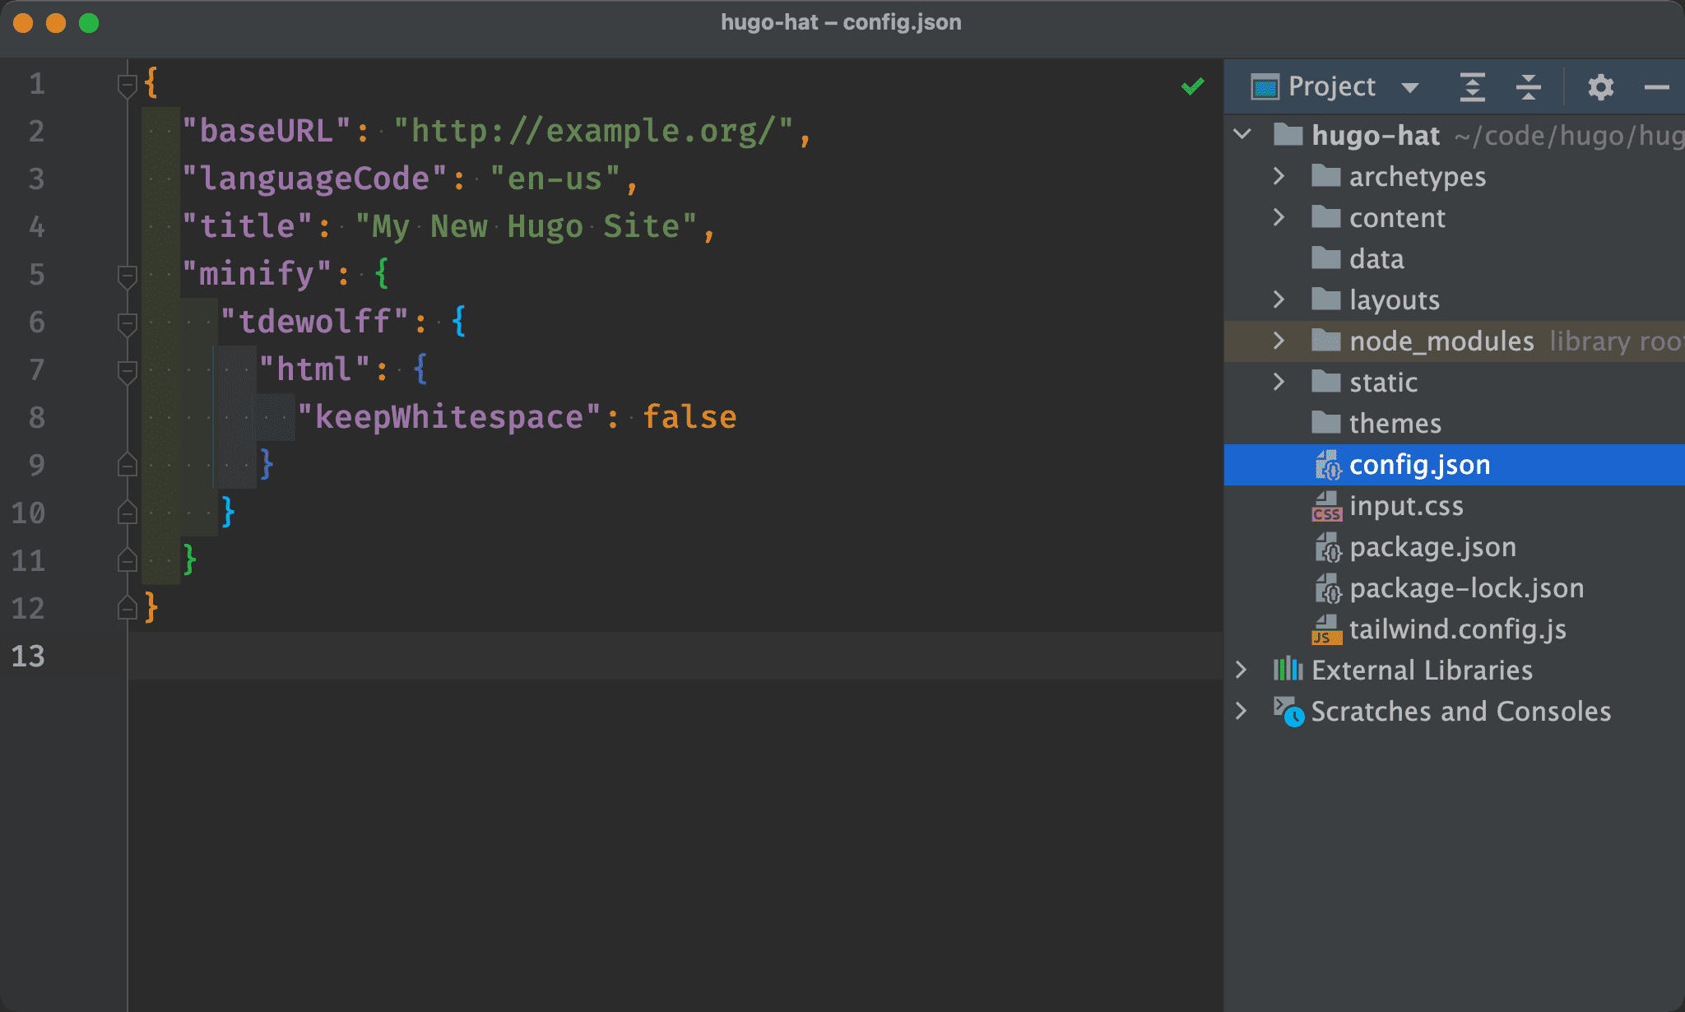
Task: Click the Project view window icon
Action: click(x=1265, y=86)
